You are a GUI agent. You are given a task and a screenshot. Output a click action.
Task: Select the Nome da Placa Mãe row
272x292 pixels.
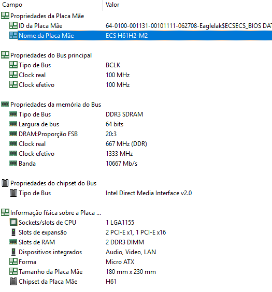click(140, 35)
